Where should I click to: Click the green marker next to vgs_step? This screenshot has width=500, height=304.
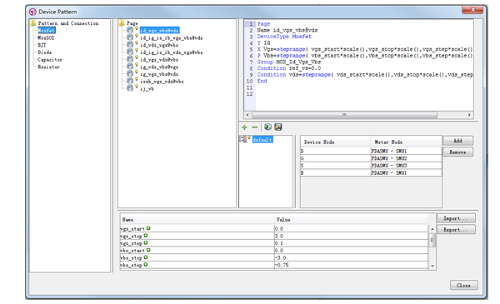[x=146, y=243]
